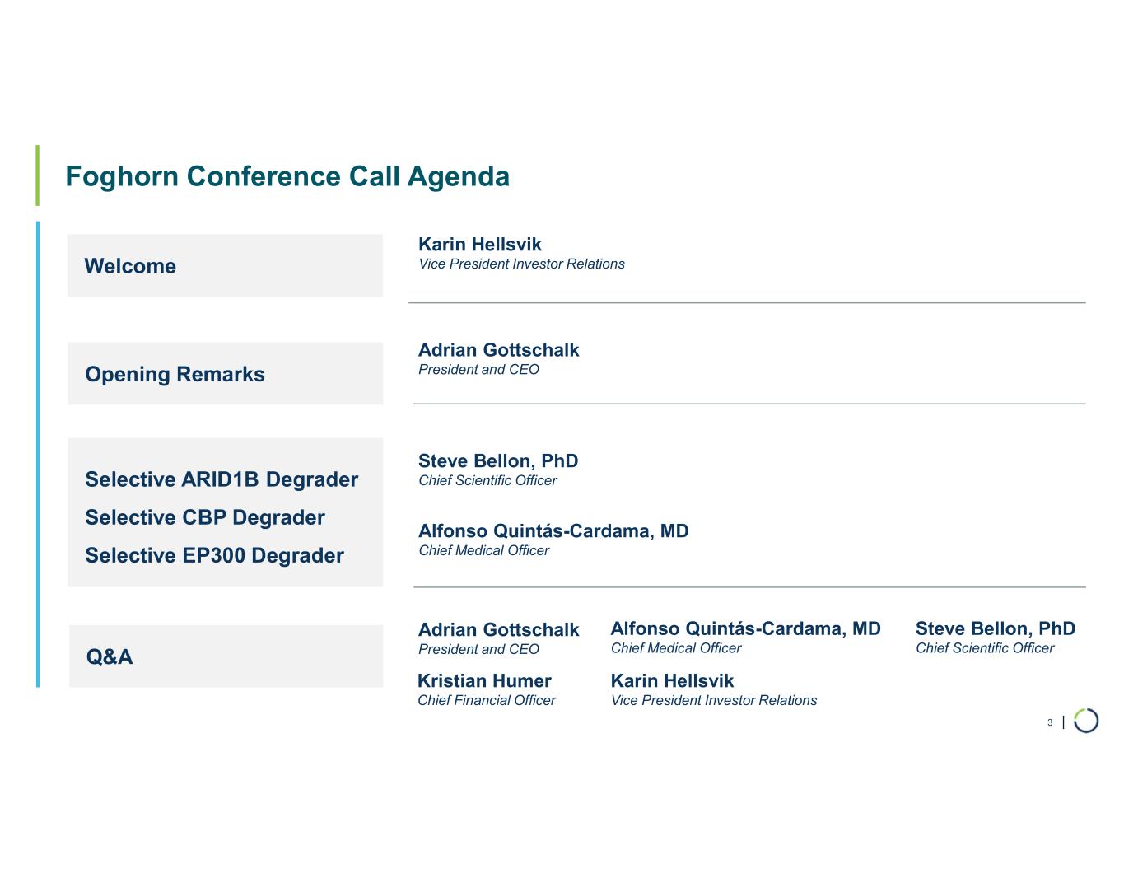
Task: Click the Selective CBP Degrader line
Action: (x=205, y=517)
